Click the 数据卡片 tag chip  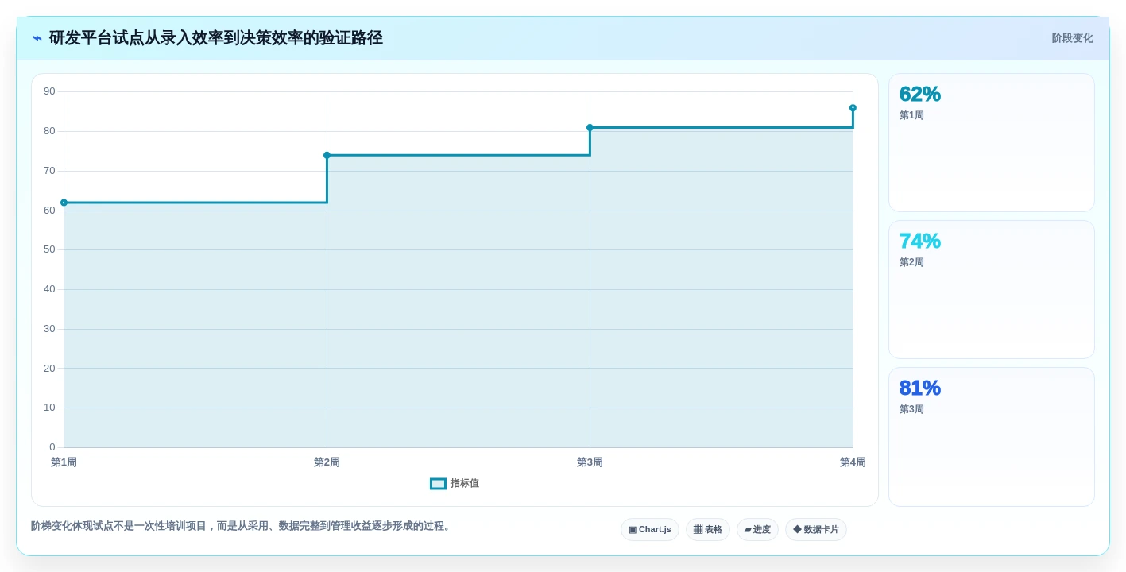coord(816,530)
